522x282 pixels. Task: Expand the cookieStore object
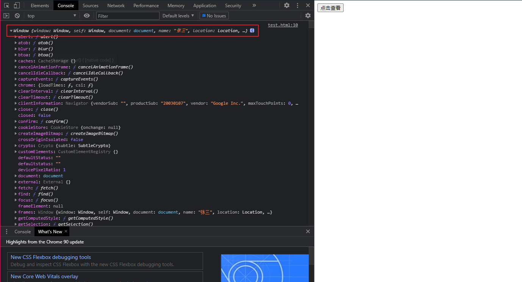[16, 127]
